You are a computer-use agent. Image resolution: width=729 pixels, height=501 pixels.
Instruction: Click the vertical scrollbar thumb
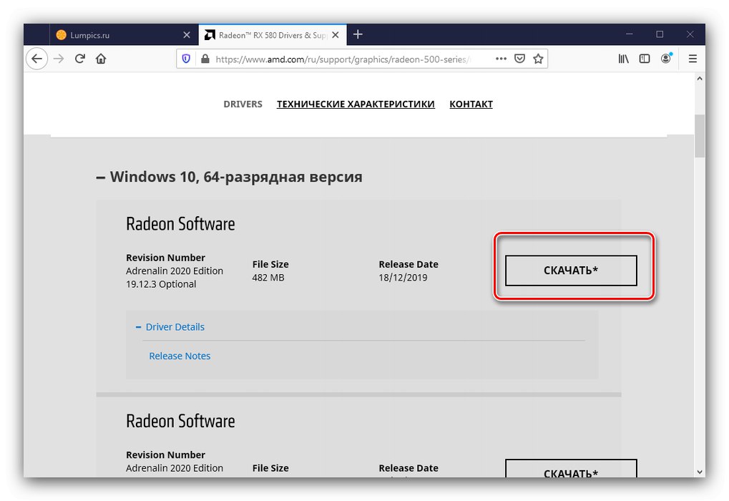[700, 135]
